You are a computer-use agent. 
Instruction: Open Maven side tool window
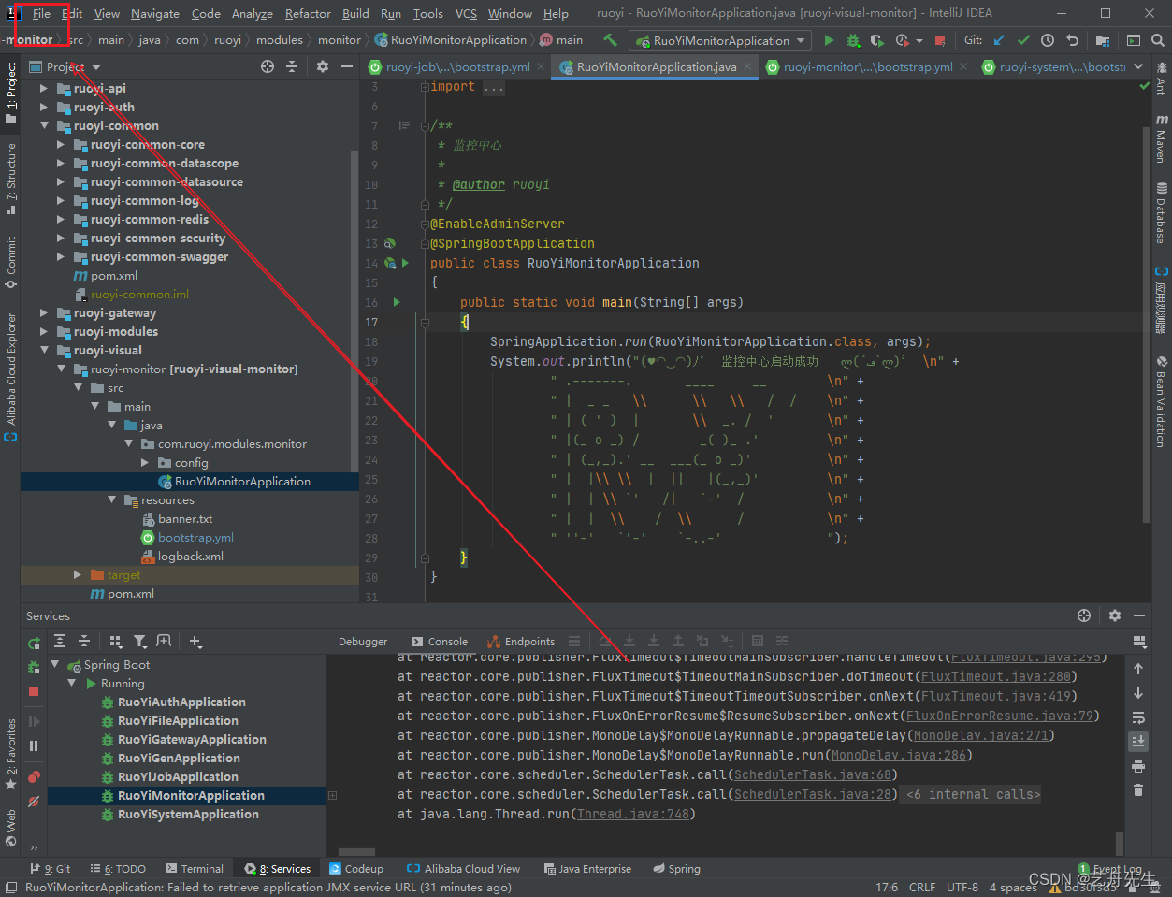tap(1161, 139)
